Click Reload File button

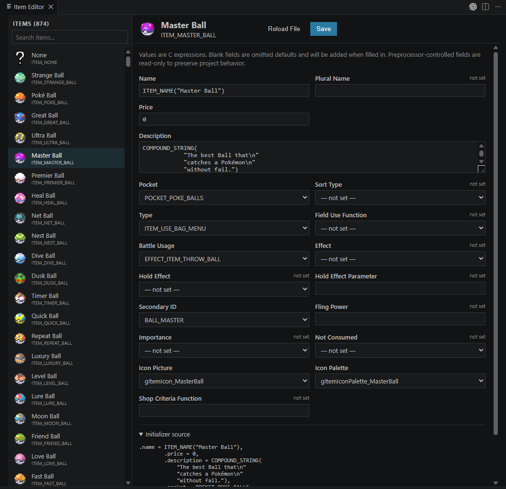[x=284, y=29]
